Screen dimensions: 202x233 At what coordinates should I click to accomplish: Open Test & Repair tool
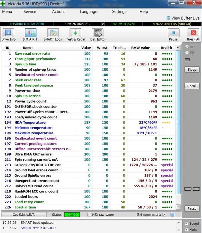[x=76, y=35]
